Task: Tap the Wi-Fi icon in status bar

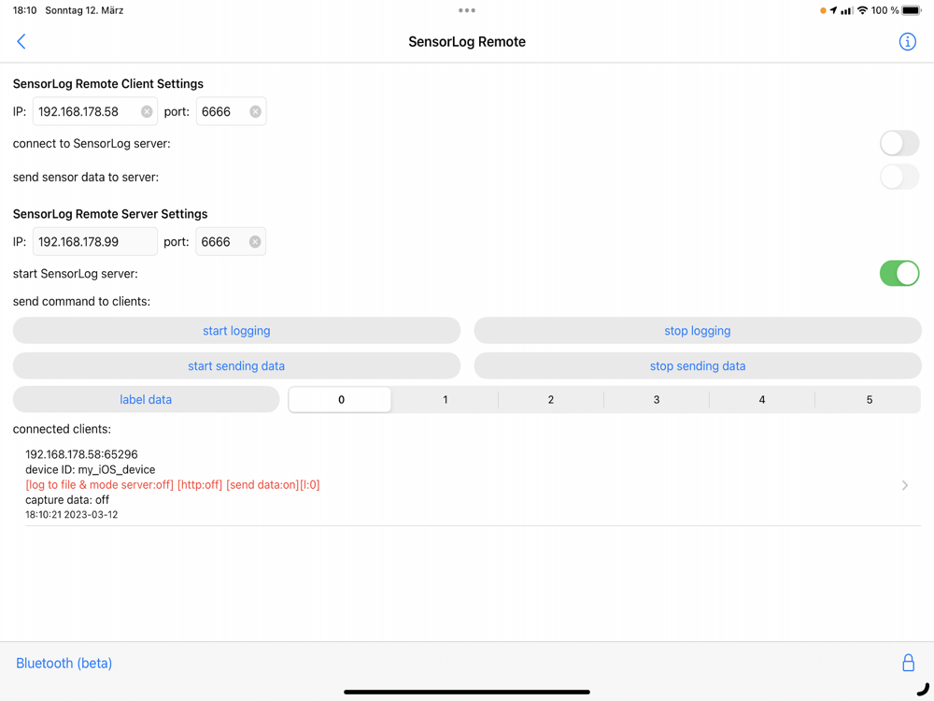Action: 862,10
